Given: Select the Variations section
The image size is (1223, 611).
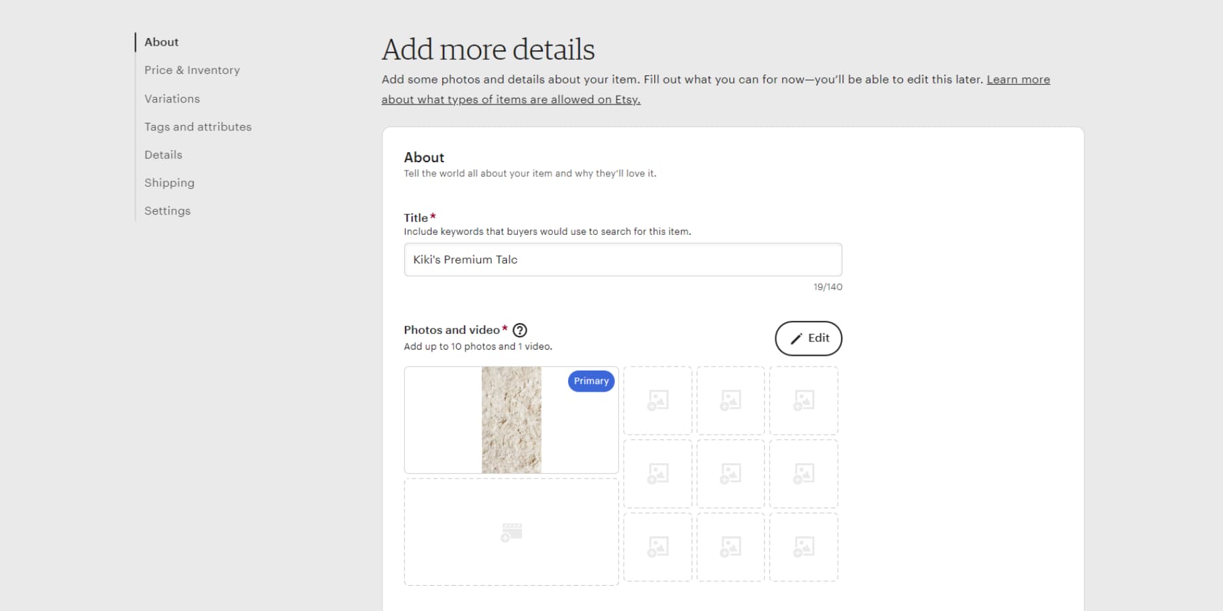Looking at the screenshot, I should (x=172, y=98).
